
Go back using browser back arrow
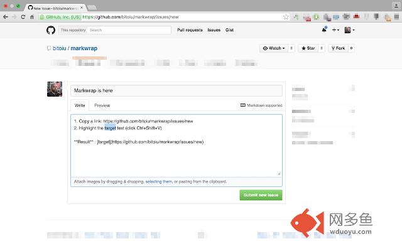click(6, 17)
